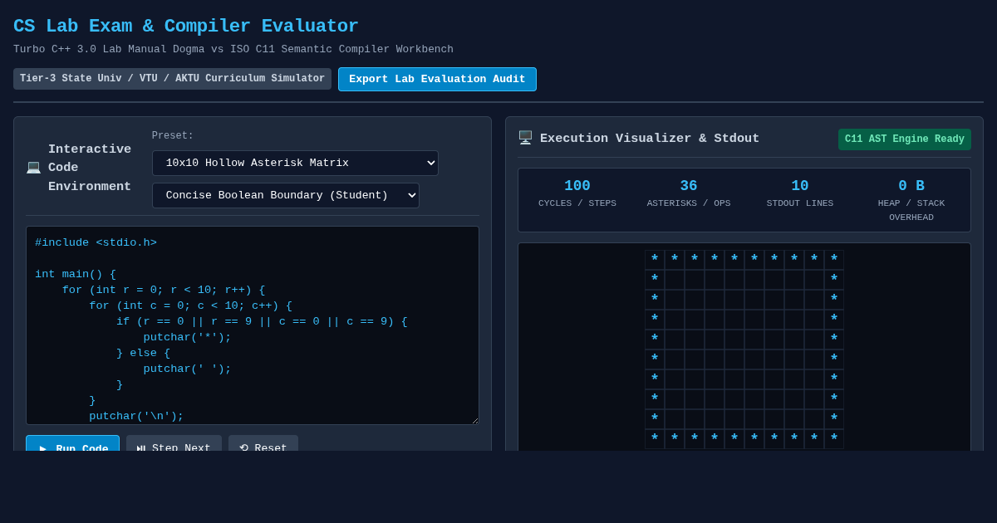The width and height of the screenshot is (997, 523).
Task: Click the Step Next button
Action: click(x=174, y=443)
